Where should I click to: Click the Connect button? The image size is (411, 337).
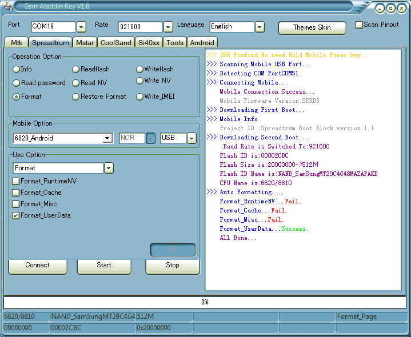(x=38, y=266)
